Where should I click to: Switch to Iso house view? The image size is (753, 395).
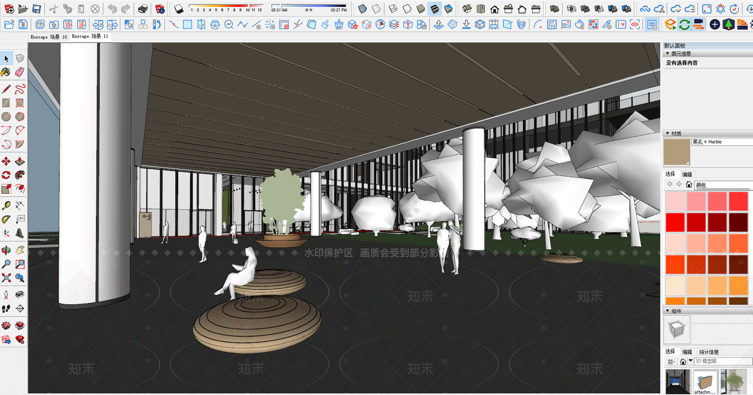(467, 9)
